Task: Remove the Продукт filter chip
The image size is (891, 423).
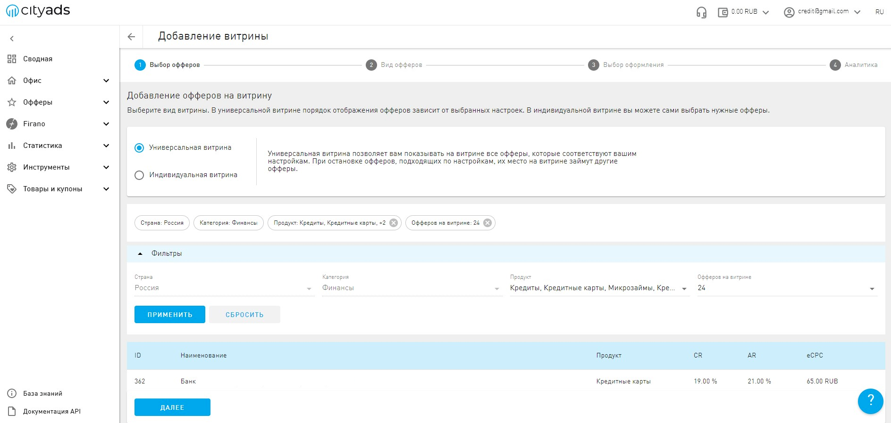Action: click(x=394, y=223)
